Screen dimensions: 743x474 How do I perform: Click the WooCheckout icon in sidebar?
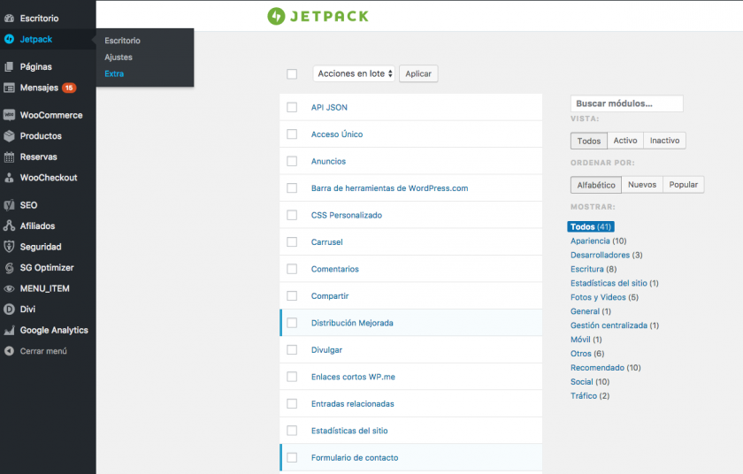pyautogui.click(x=9, y=178)
